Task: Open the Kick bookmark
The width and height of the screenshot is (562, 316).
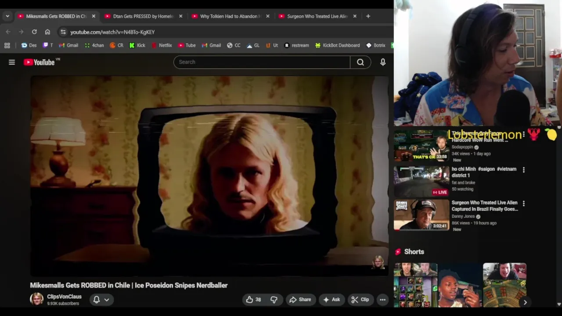Action: 137,45
